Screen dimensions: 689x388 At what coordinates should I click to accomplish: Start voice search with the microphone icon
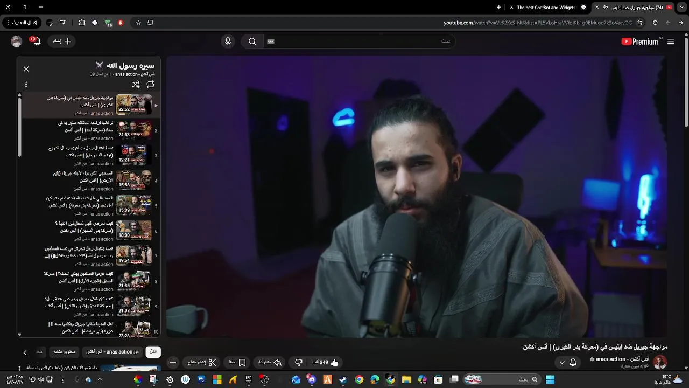click(x=228, y=41)
